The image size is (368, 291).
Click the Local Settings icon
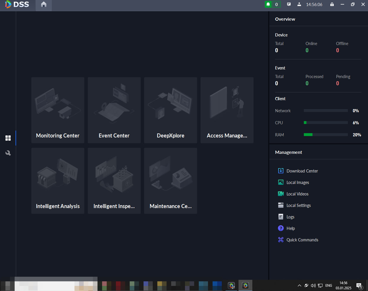[x=281, y=205]
